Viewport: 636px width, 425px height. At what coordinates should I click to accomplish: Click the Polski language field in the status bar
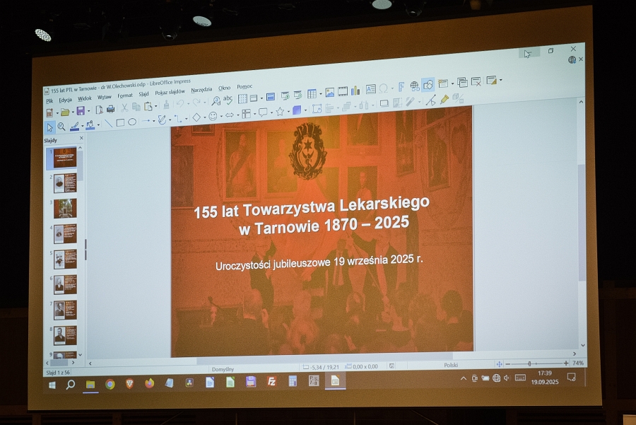click(x=451, y=366)
